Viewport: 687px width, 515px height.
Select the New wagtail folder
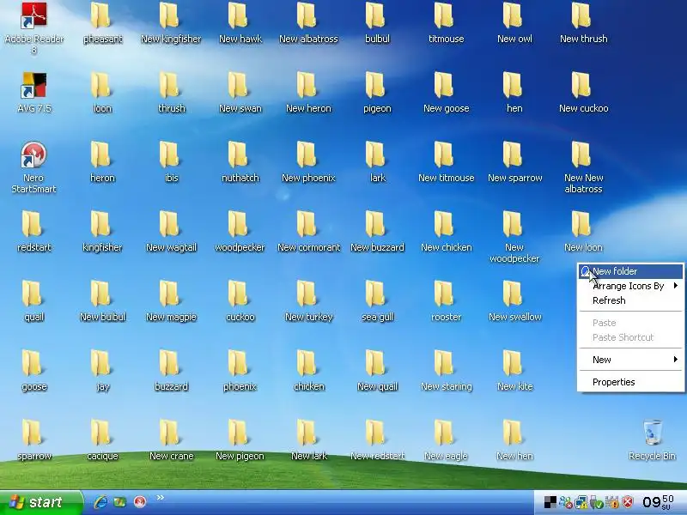click(171, 232)
